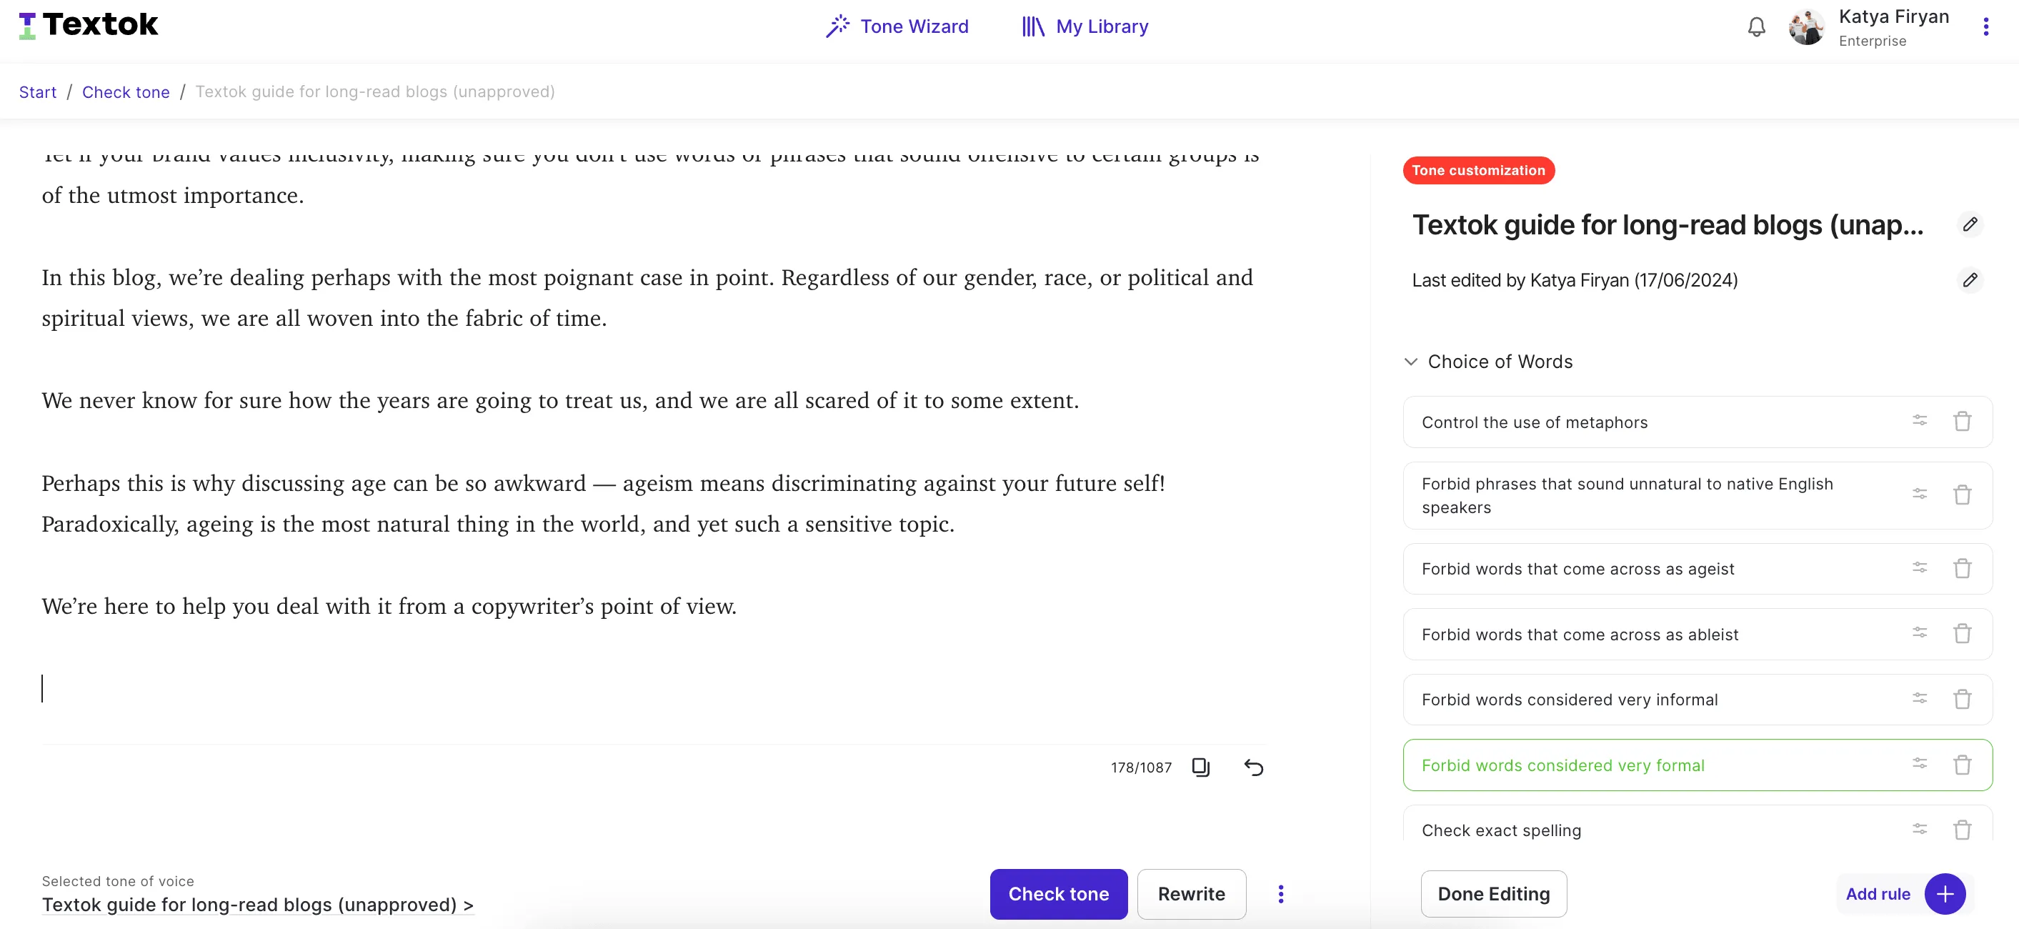
Task: Delete the Check exact spelling rule
Action: point(1962,830)
